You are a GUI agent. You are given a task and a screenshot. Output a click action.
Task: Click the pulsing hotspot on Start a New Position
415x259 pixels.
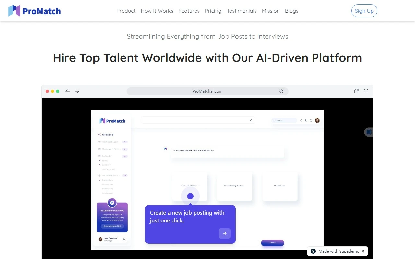pos(190,196)
